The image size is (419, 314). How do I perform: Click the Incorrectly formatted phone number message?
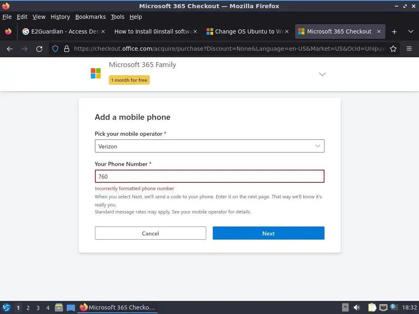(134, 188)
